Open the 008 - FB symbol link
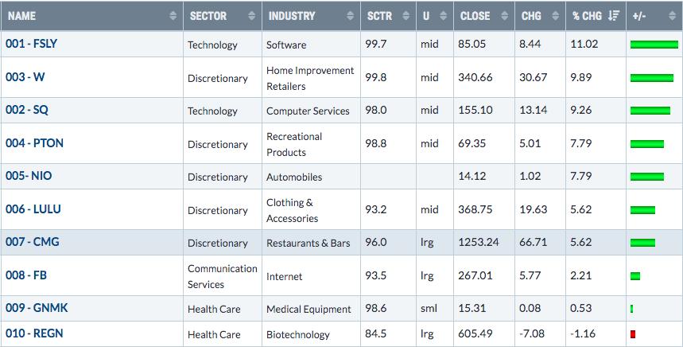The image size is (683, 347). [26, 275]
